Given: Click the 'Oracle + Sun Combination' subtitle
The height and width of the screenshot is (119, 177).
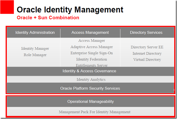Looking at the screenshot, I should 48,18.
